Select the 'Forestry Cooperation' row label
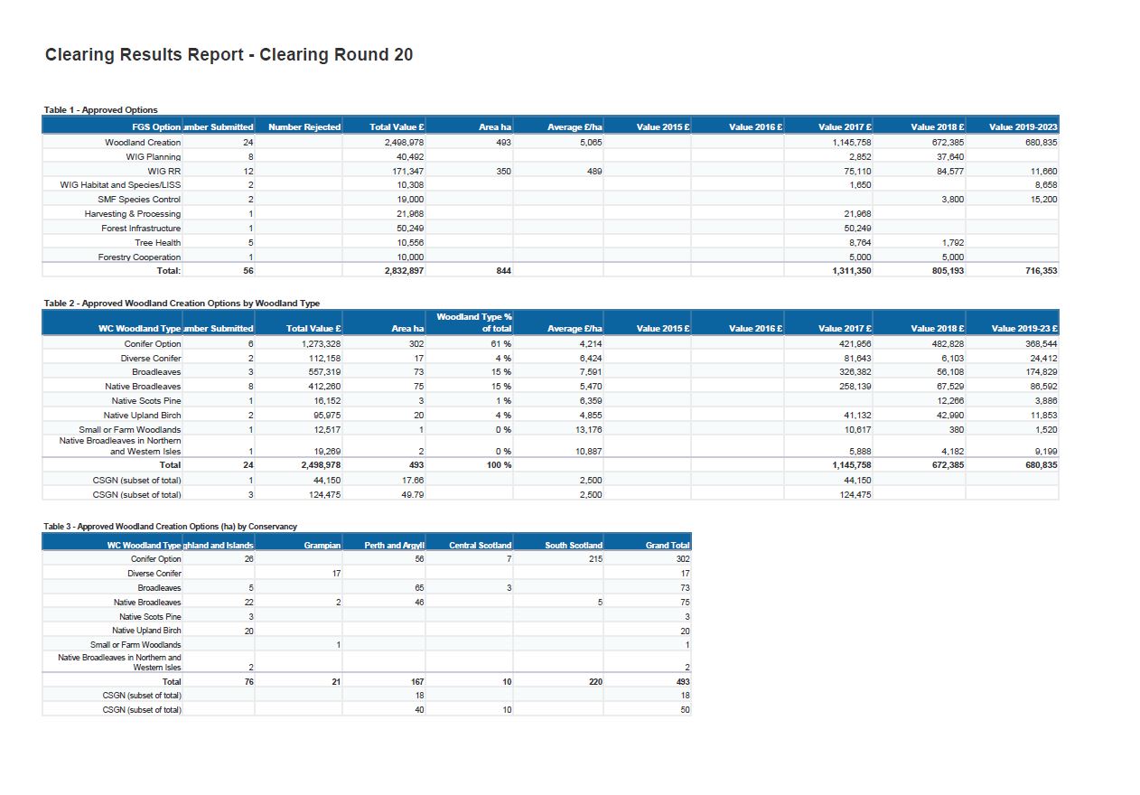This screenshot has height=795, width=1140. (139, 257)
